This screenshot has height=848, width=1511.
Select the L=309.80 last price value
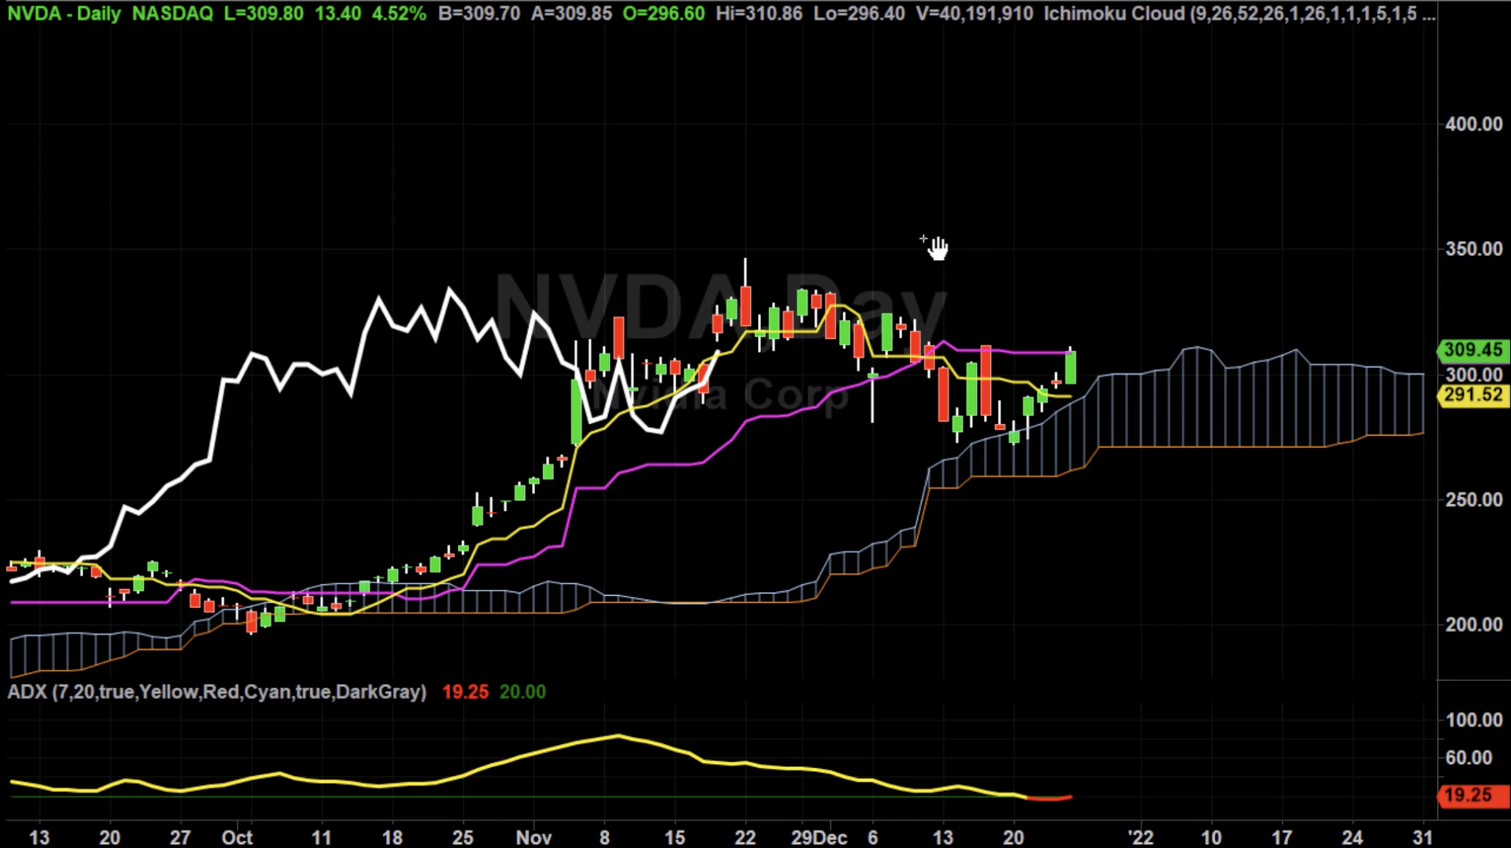[x=263, y=13]
